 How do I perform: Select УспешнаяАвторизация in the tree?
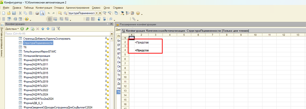36,56
